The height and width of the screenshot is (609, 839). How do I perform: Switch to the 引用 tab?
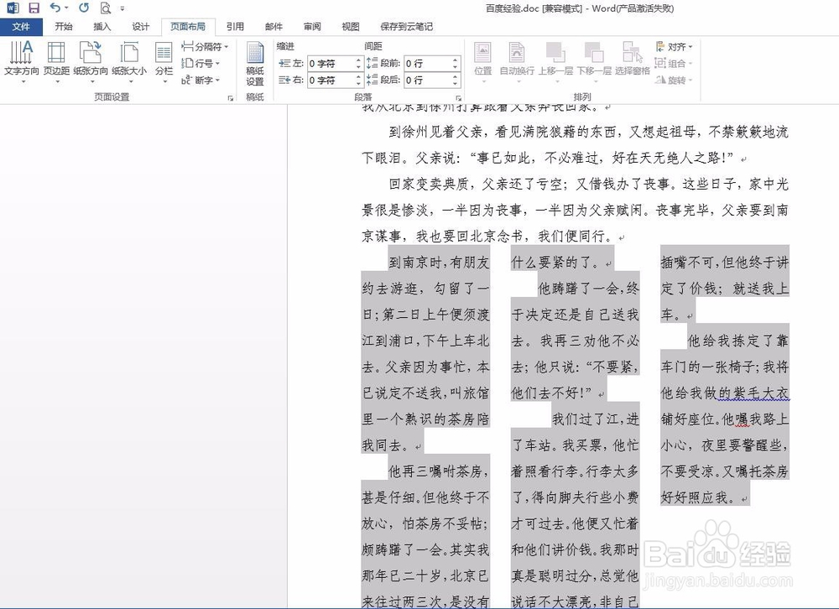point(235,27)
